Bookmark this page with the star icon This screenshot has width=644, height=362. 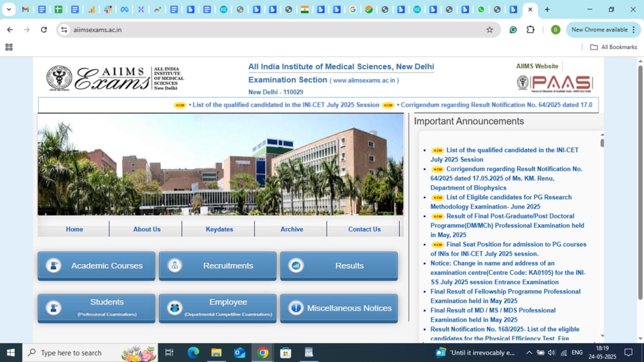pyautogui.click(x=489, y=29)
